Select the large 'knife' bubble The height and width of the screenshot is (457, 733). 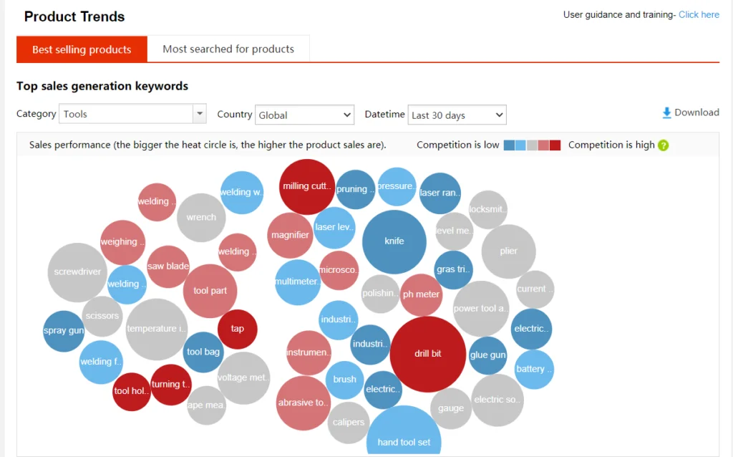coord(394,241)
